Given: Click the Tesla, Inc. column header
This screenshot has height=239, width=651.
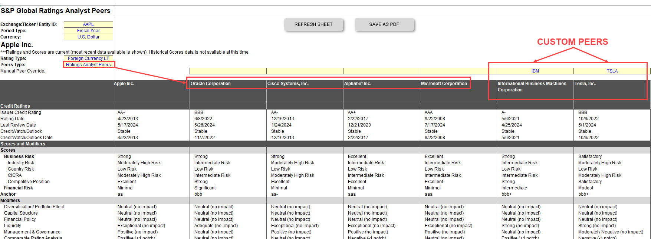Looking at the screenshot, I should (x=612, y=91).
